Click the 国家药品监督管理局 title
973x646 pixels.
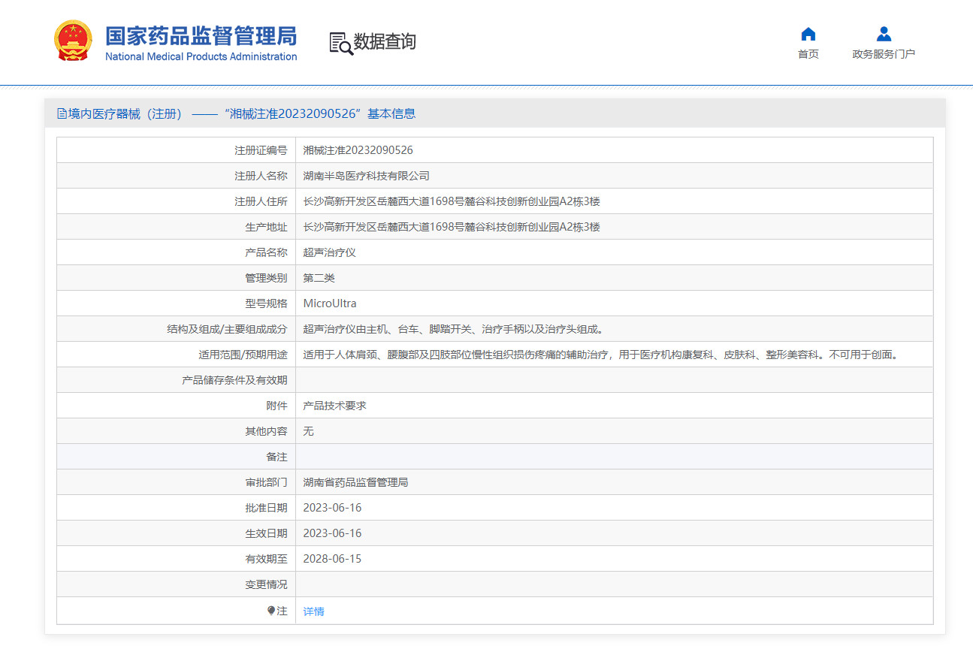pos(201,35)
